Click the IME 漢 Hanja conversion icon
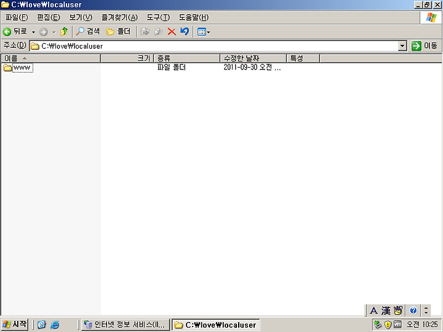 [x=386, y=310]
